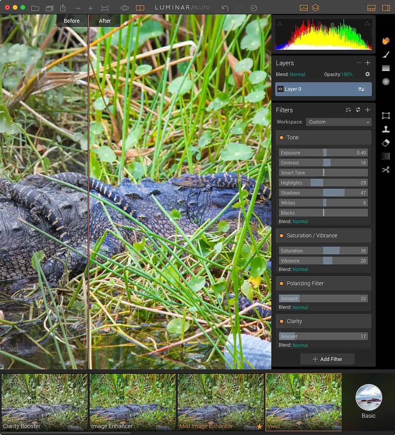The height and width of the screenshot is (435, 395).
Task: Collapse the Tone filter header
Action: [324, 138]
